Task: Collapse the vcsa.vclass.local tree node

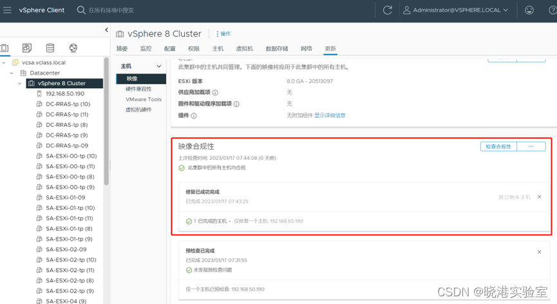Action: point(4,62)
